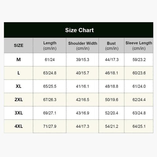This screenshot has height=157, width=157.
Task: Click the Shoulder Width column header
Action: click(x=82, y=45)
